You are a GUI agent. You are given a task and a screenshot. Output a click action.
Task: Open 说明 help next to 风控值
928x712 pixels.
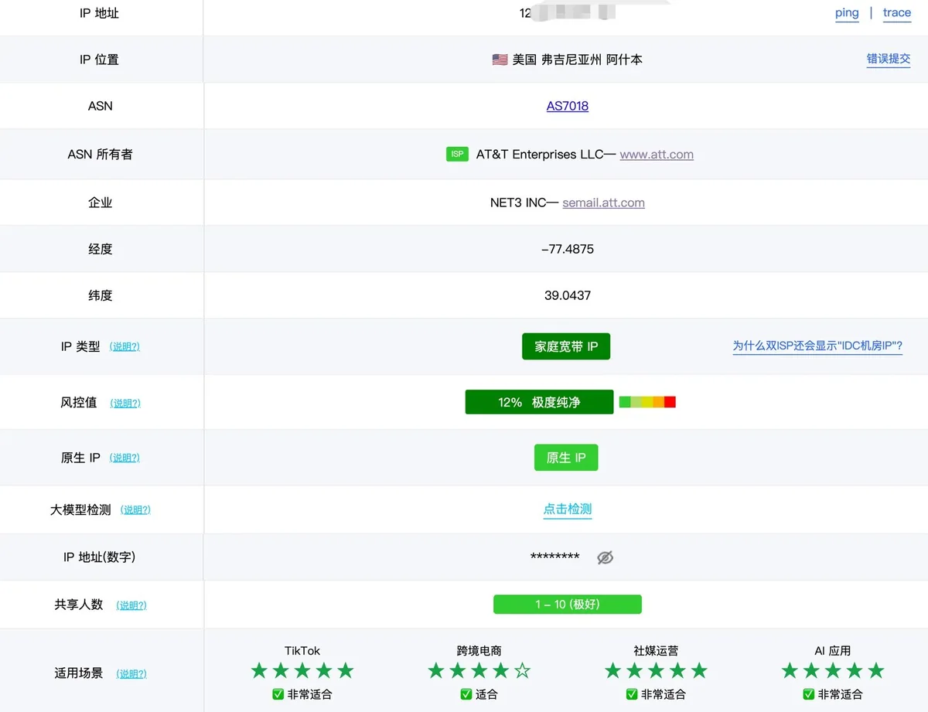tap(125, 403)
